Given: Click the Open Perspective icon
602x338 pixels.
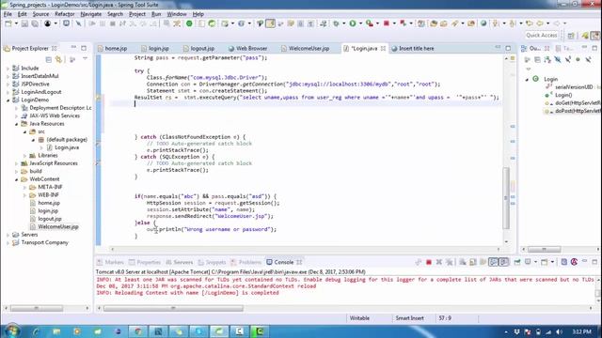Looking at the screenshot, I should 571,36.
